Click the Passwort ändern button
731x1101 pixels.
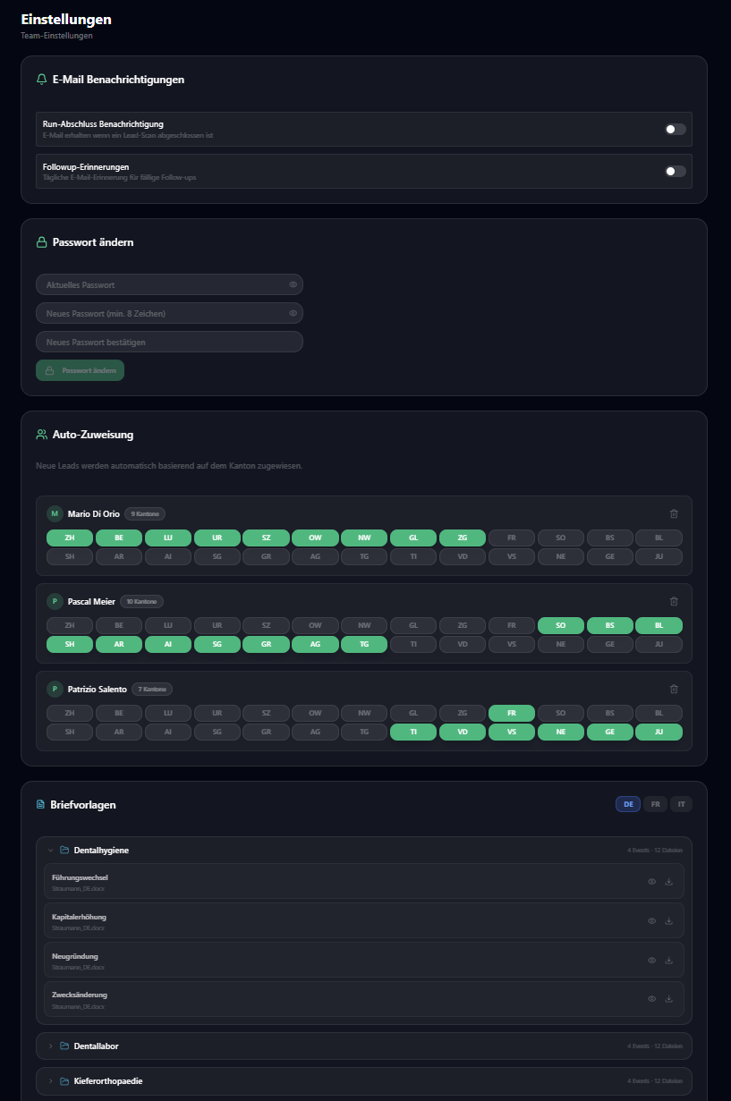pos(80,370)
